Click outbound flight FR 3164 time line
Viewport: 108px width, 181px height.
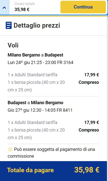(x=40, y=63)
